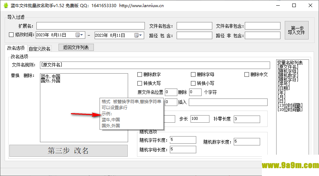Select [日期] in variable list
319x176 pixels.
(283, 88)
